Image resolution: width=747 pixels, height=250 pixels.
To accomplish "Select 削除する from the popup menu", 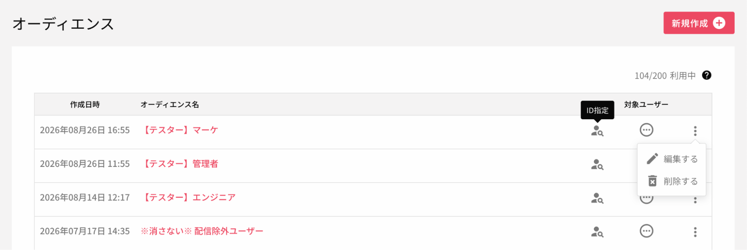I will coord(672,181).
